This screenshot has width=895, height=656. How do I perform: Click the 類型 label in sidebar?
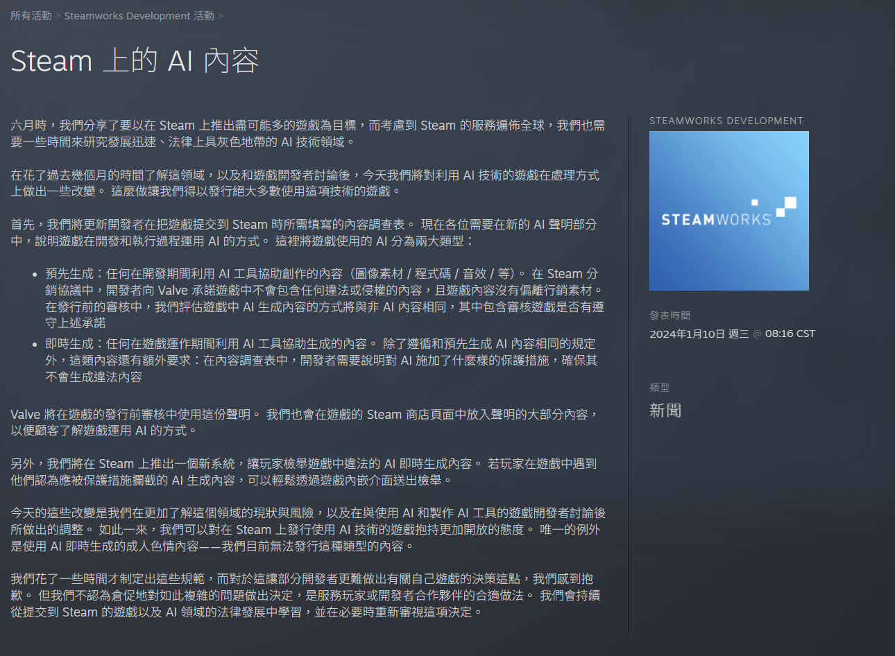coord(660,388)
